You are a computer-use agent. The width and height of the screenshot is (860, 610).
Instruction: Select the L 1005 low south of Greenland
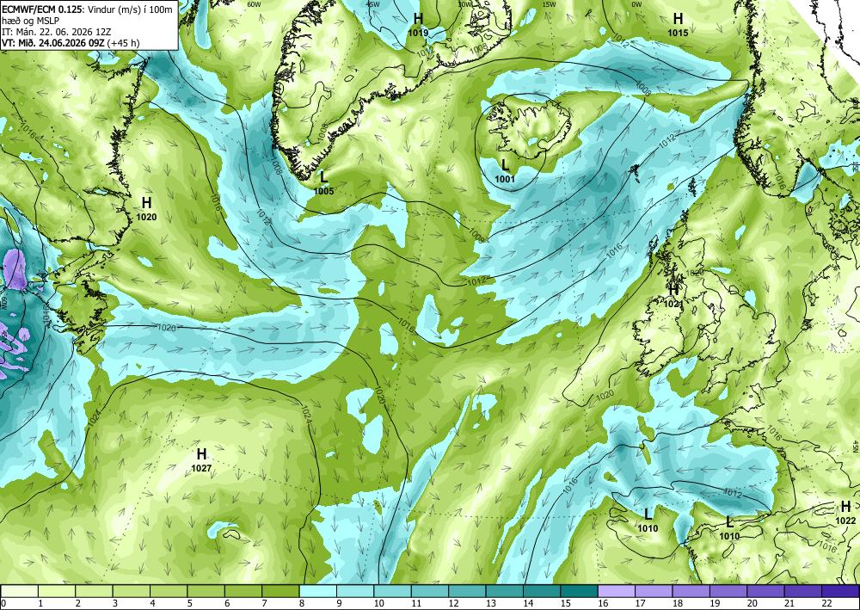click(324, 183)
